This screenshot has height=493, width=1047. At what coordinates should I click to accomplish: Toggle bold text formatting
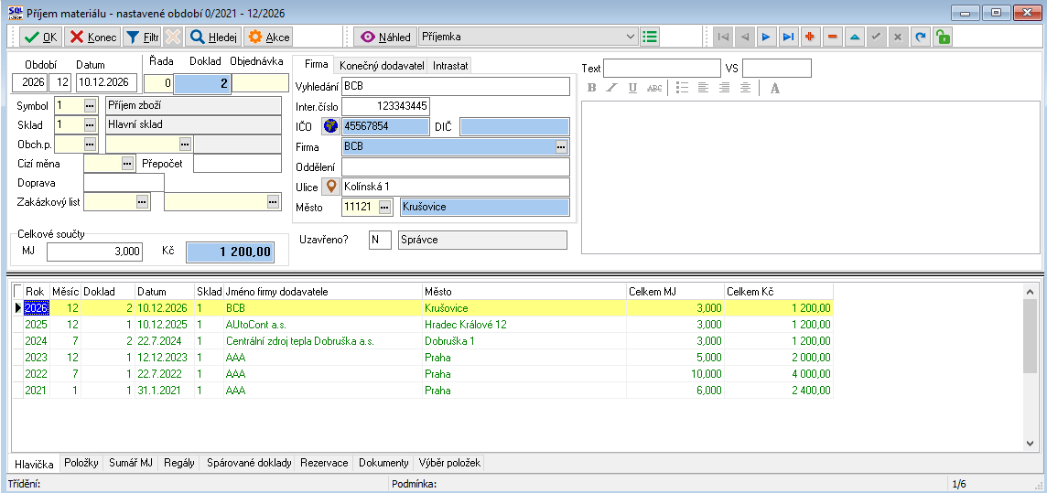point(591,88)
